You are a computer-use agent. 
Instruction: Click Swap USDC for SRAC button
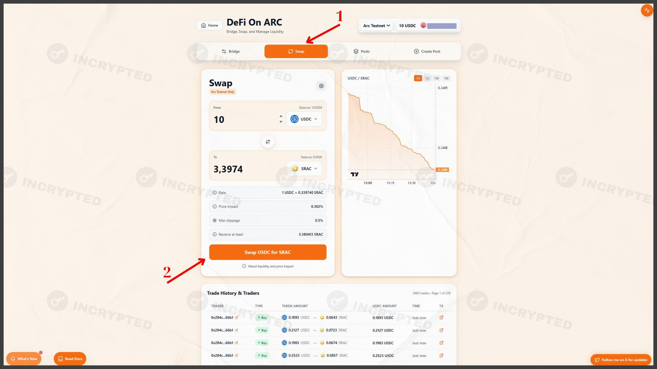pyautogui.click(x=268, y=252)
